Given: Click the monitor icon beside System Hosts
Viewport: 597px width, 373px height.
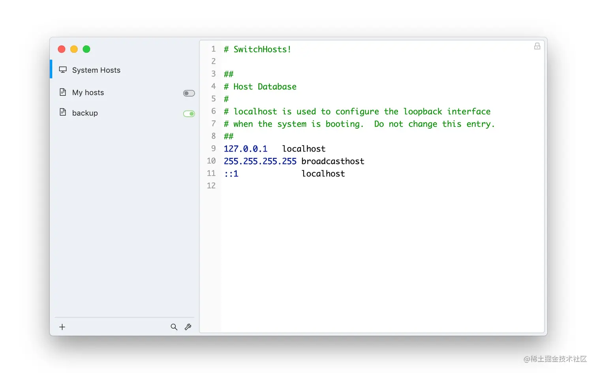Looking at the screenshot, I should coord(63,70).
